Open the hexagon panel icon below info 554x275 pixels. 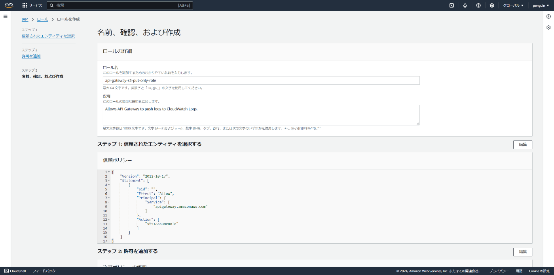click(548, 28)
